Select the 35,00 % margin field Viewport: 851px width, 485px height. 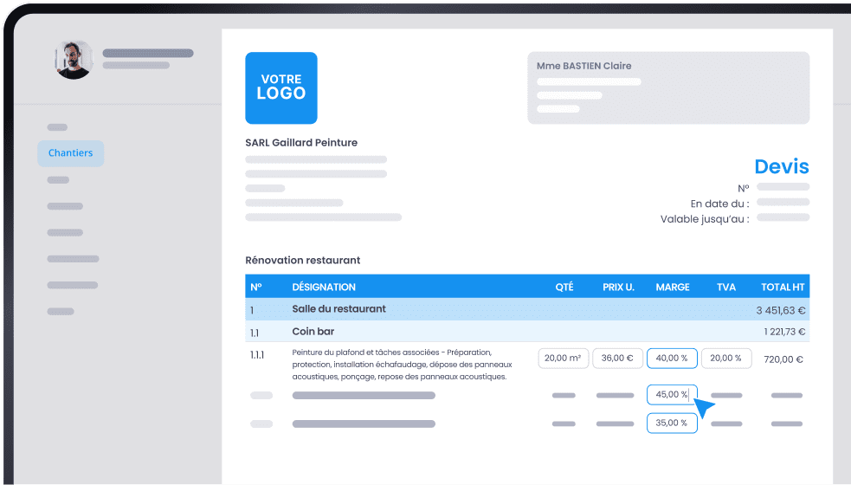672,424
